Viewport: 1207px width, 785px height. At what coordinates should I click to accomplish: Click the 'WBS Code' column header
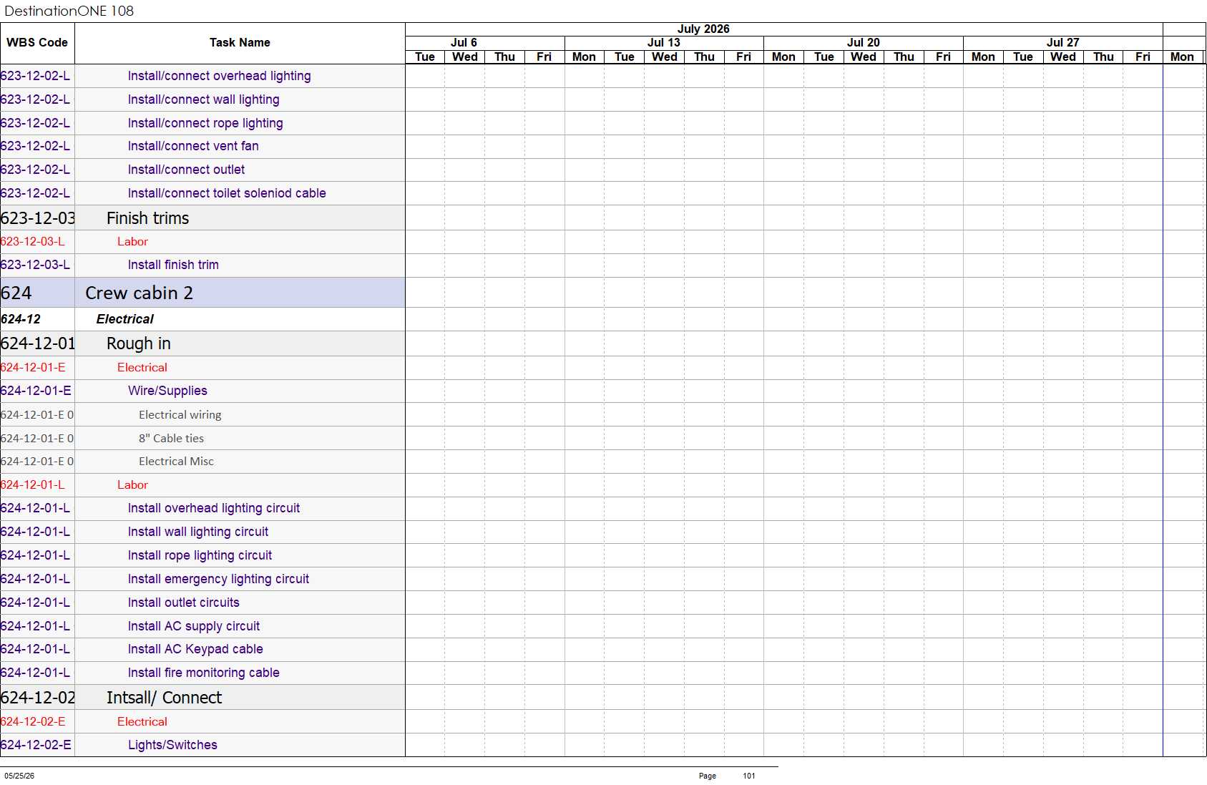pos(37,43)
